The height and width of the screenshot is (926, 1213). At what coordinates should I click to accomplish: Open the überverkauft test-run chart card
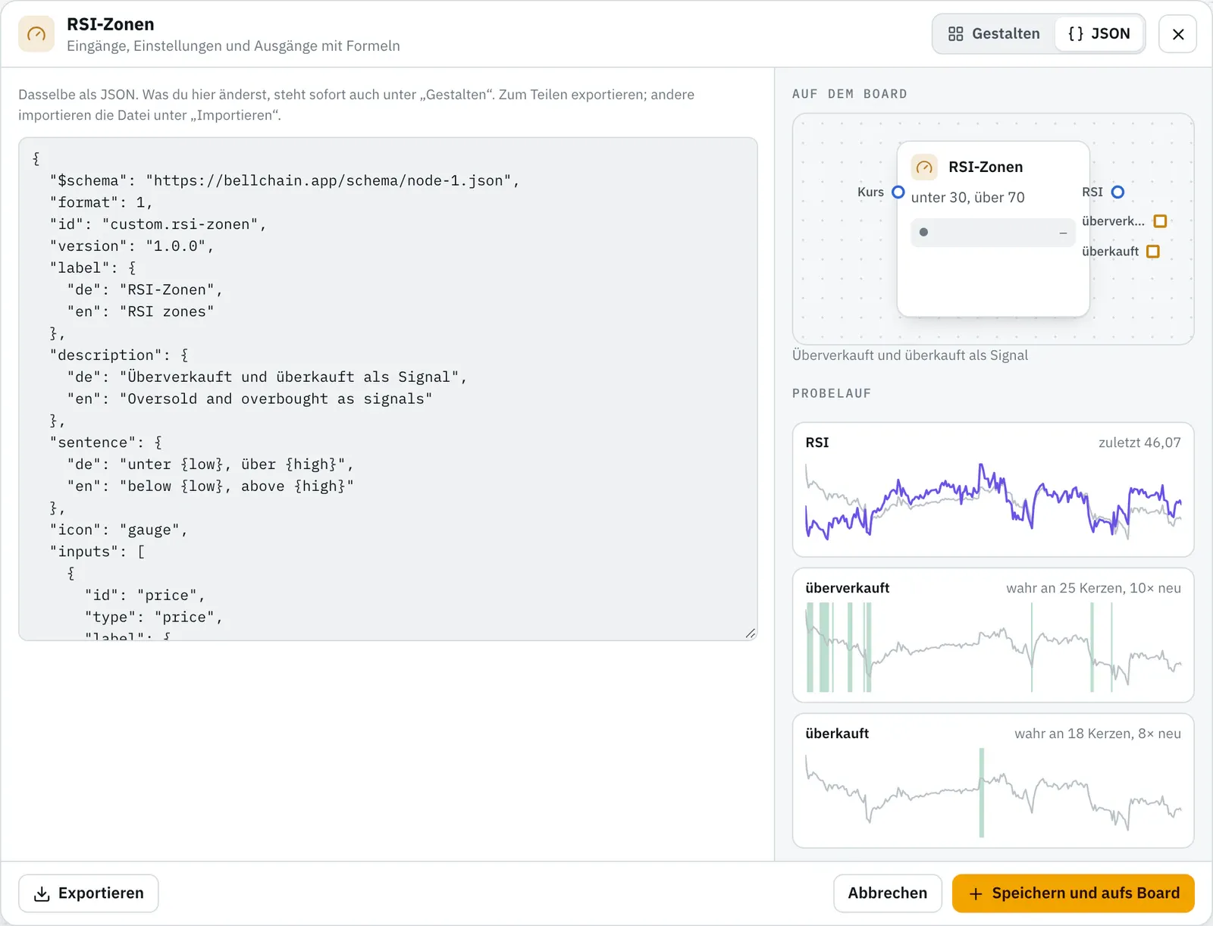click(993, 635)
